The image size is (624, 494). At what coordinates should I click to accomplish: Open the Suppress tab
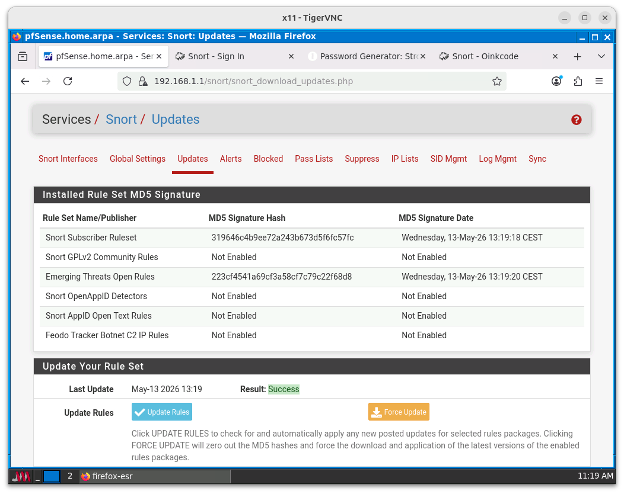362,159
